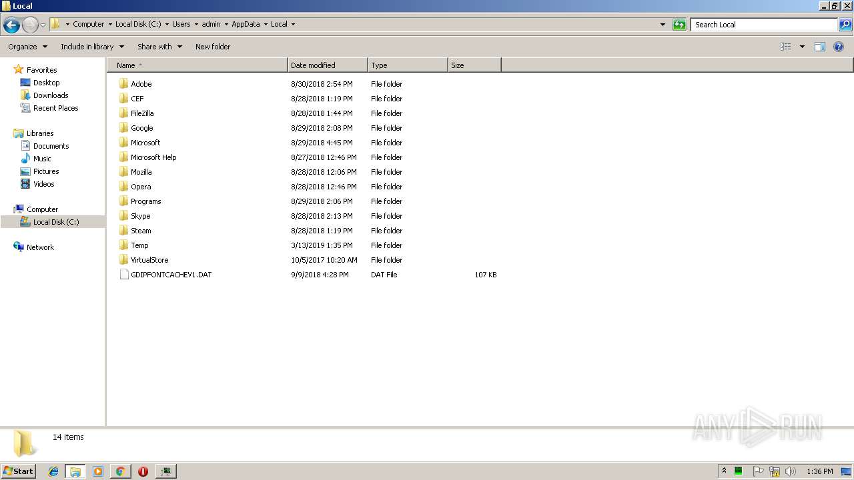Image resolution: width=854 pixels, height=480 pixels.
Task: Select the GDIPFONTCACHEV1.DAT file icon
Action: coord(123,275)
